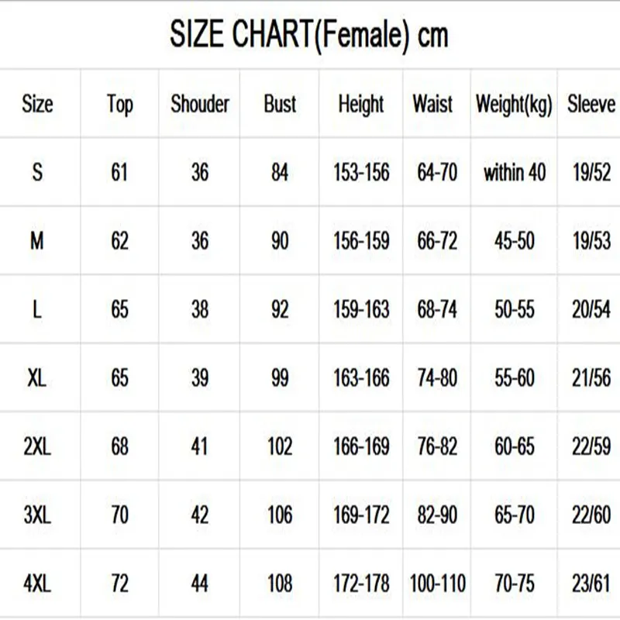The height and width of the screenshot is (620, 620).
Task: Click the bust value 99 cell
Action: point(280,378)
